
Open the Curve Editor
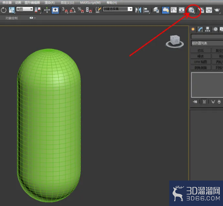(x=174, y=10)
